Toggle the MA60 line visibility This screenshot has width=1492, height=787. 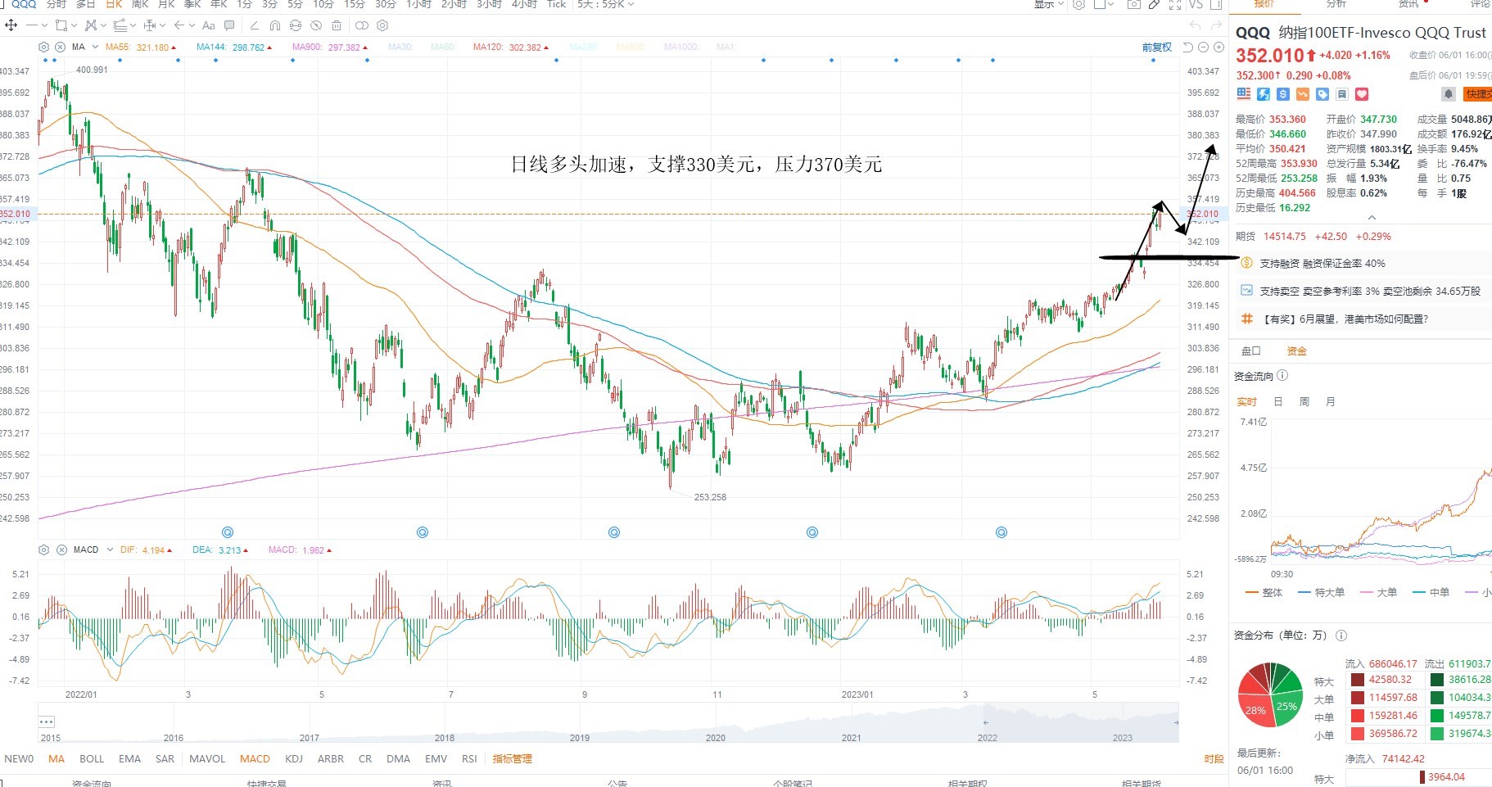[443, 47]
